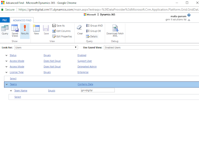The height and width of the screenshot is (148, 199).
Task: Click Equals operator in the Status row
Action: coord(47,55)
